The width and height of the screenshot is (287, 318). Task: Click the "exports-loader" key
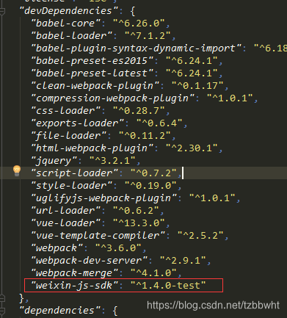click(x=77, y=123)
